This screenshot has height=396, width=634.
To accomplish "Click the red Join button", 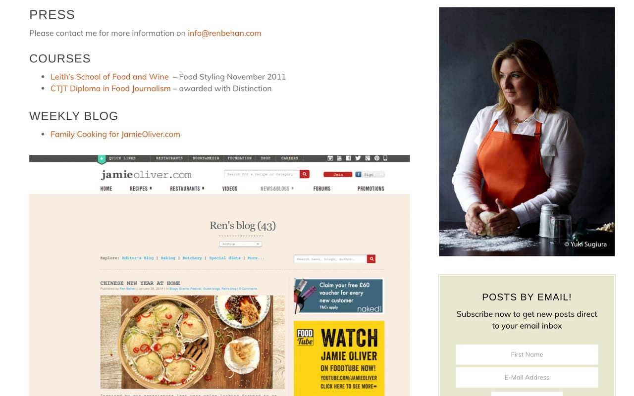I will pyautogui.click(x=338, y=175).
